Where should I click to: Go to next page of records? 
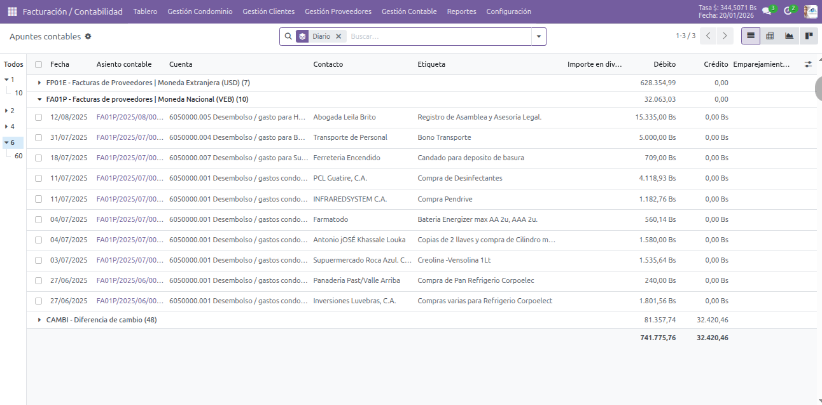click(x=725, y=36)
